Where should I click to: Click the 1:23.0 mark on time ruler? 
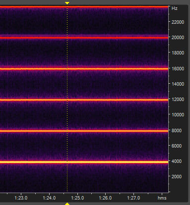tap(21, 198)
